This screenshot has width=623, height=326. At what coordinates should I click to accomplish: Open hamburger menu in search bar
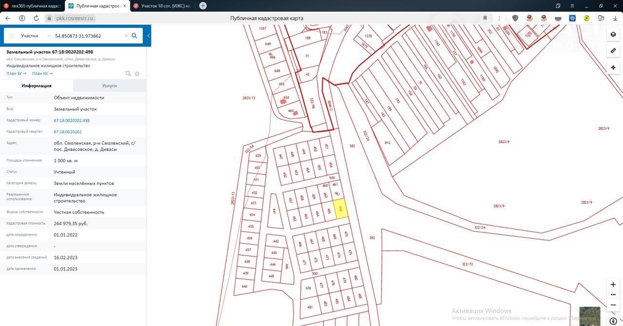pos(12,36)
